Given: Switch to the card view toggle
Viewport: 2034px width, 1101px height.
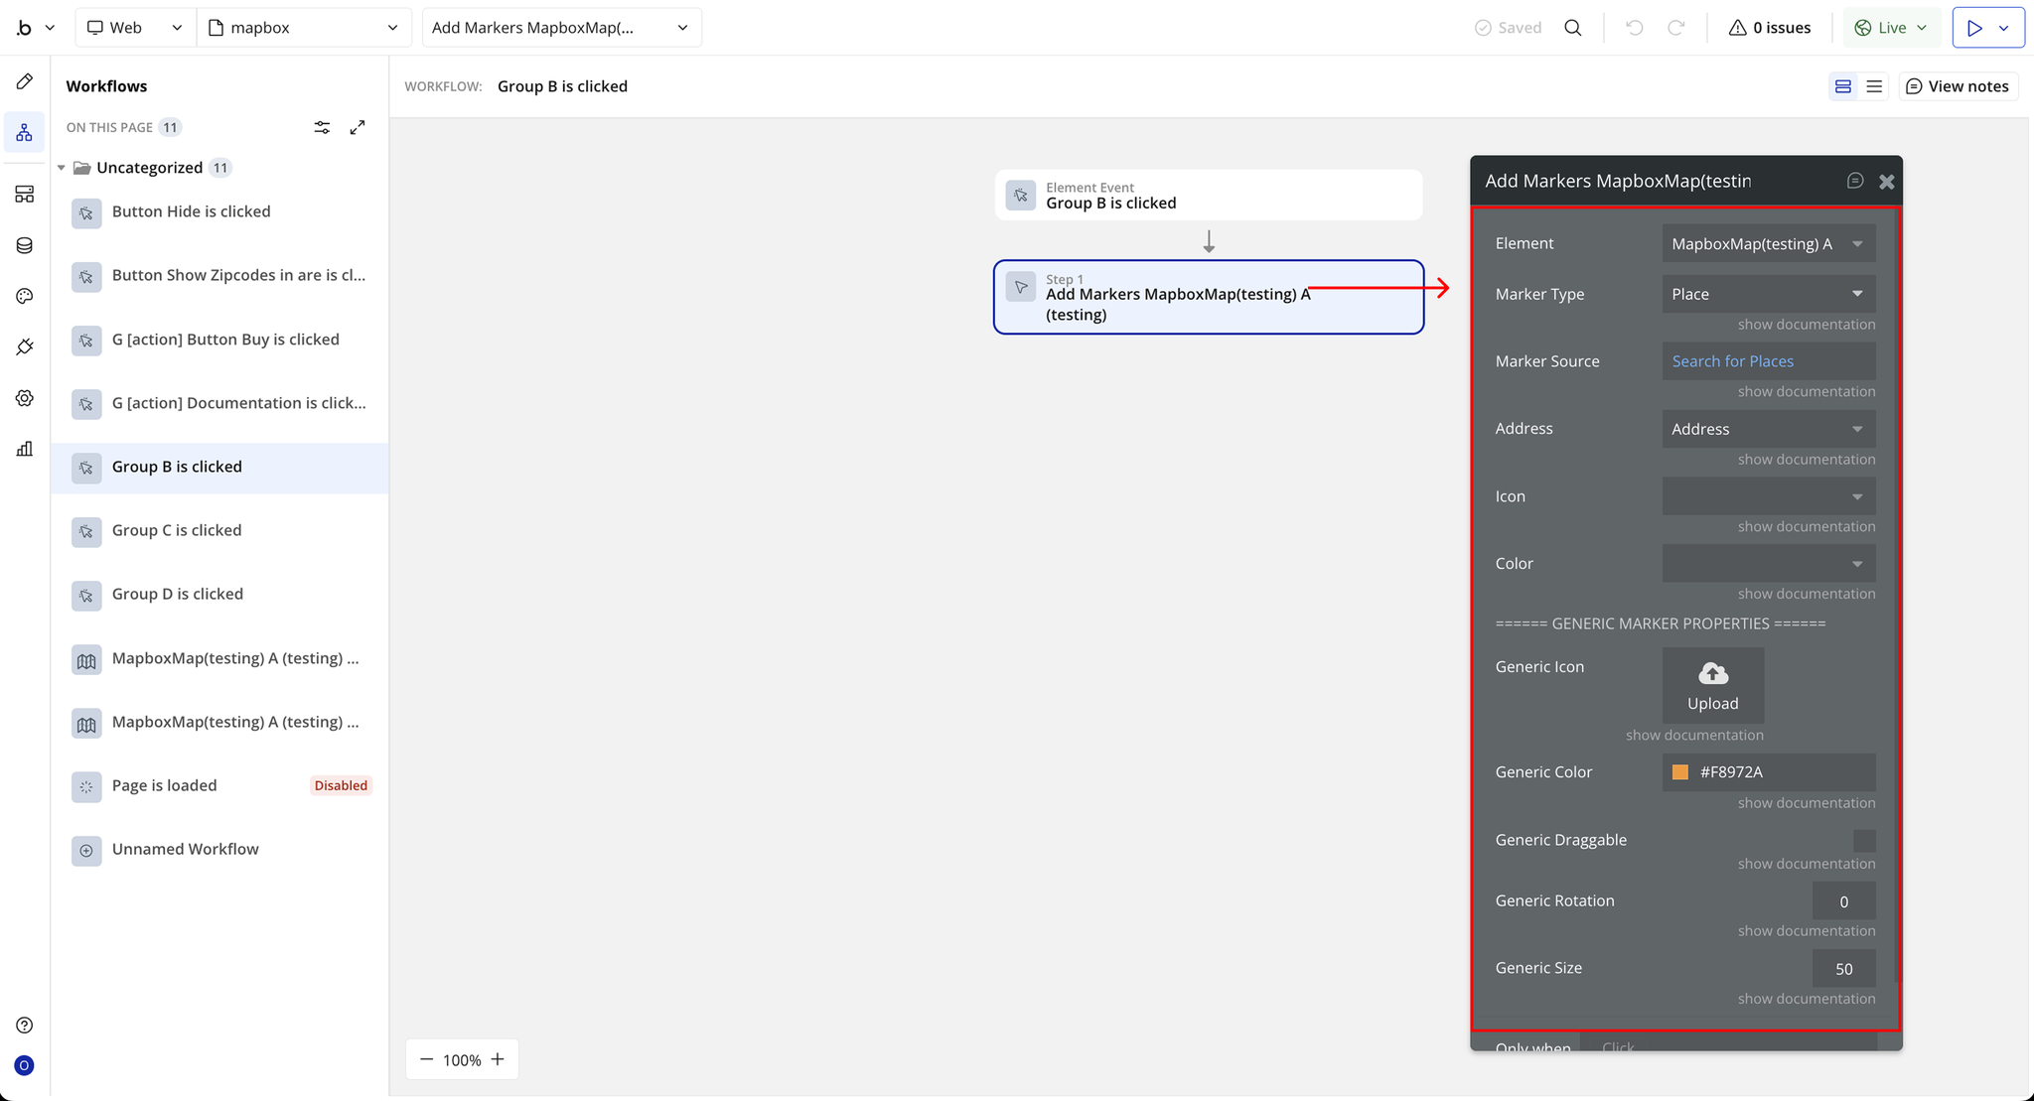Looking at the screenshot, I should tap(1843, 86).
